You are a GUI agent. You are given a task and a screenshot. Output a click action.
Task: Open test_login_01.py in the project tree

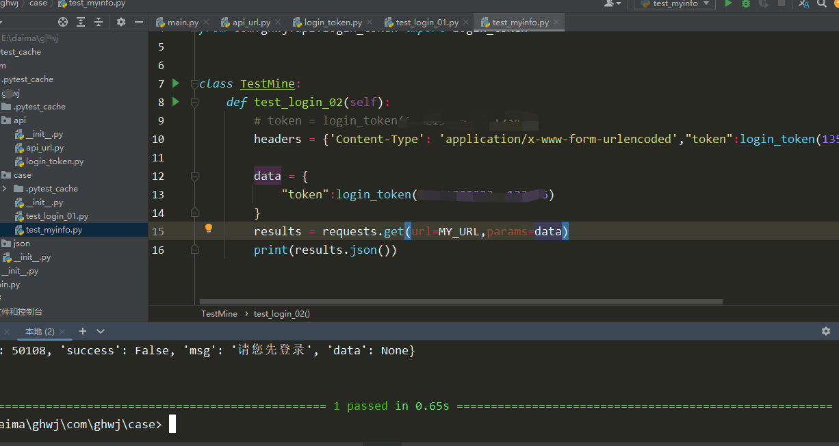tap(57, 216)
